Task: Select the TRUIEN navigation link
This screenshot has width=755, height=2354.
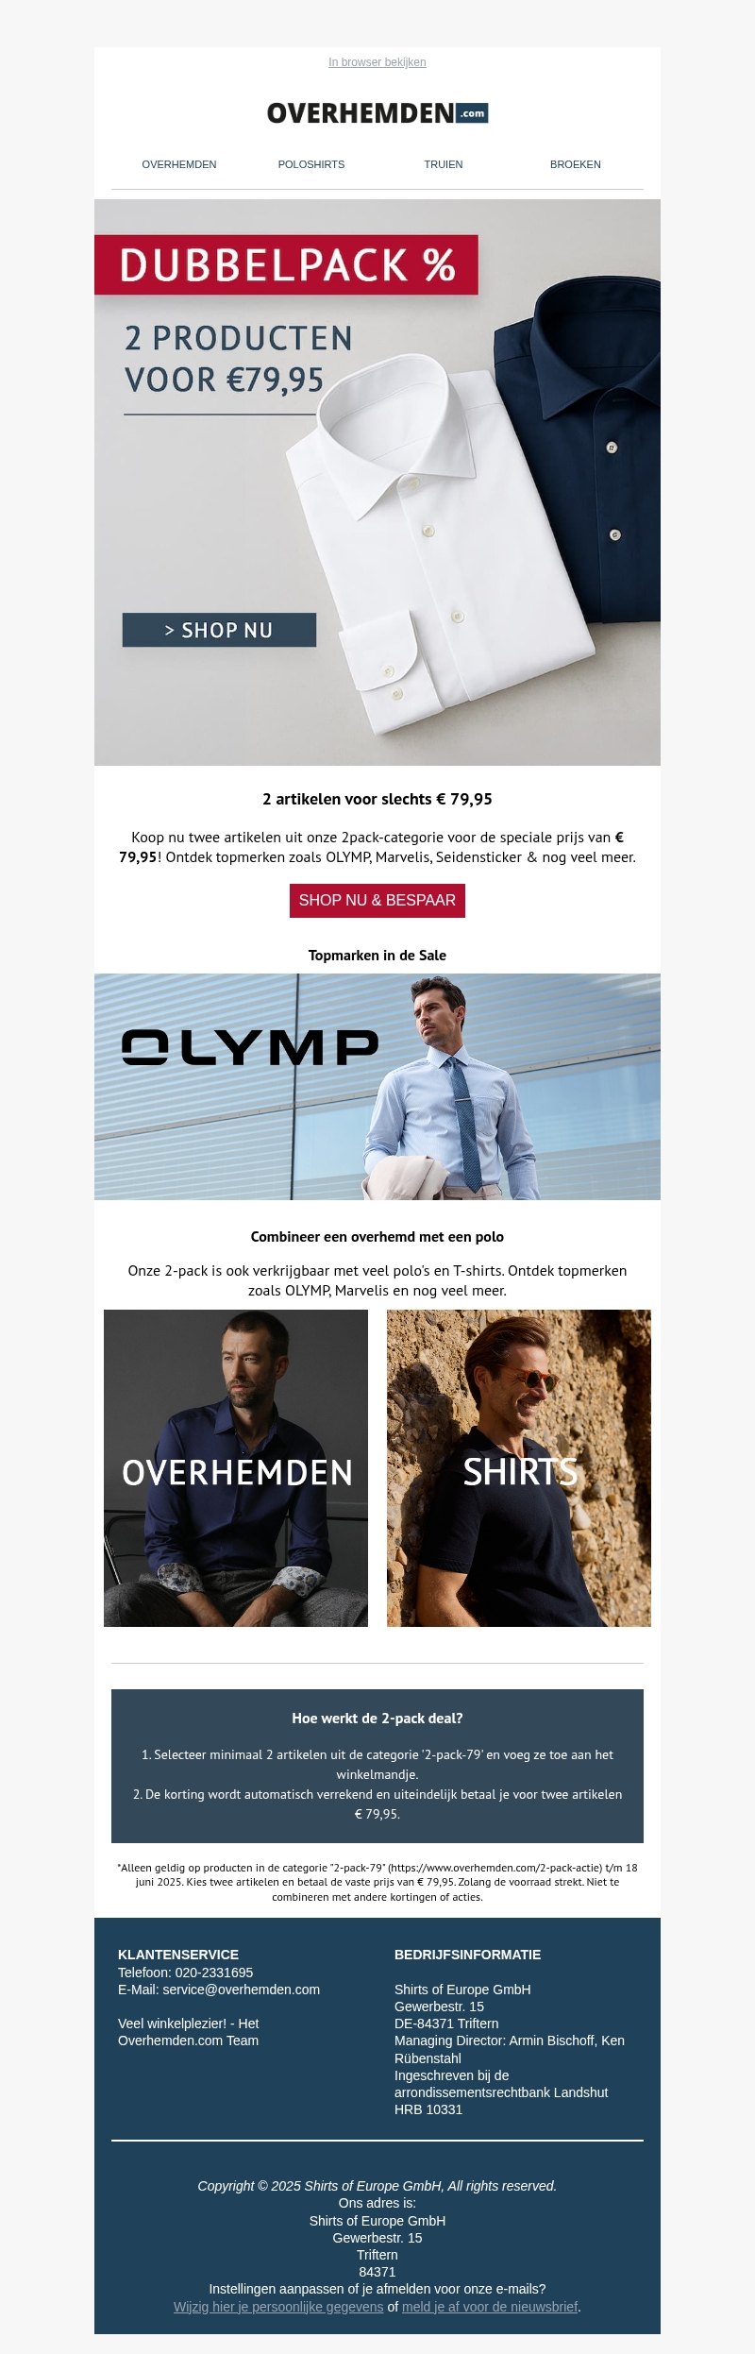Action: coord(444,164)
